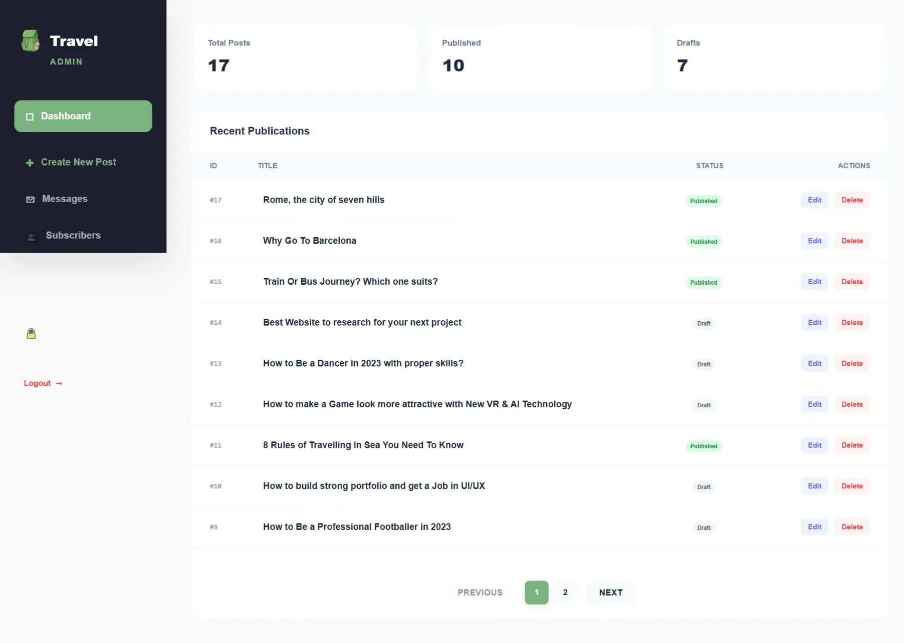Click the Published badge for post #15
The height and width of the screenshot is (643, 904).
tap(704, 283)
